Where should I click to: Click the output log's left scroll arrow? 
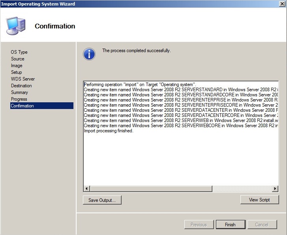pyautogui.click(x=87, y=189)
